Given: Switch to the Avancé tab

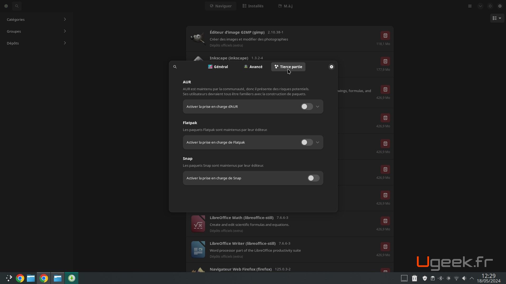Looking at the screenshot, I should click(253, 67).
